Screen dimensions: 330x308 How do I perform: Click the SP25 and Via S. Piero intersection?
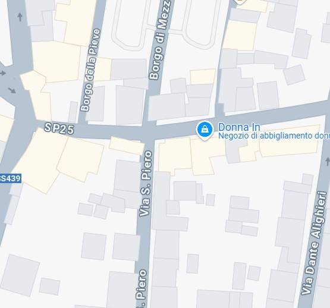149,133
